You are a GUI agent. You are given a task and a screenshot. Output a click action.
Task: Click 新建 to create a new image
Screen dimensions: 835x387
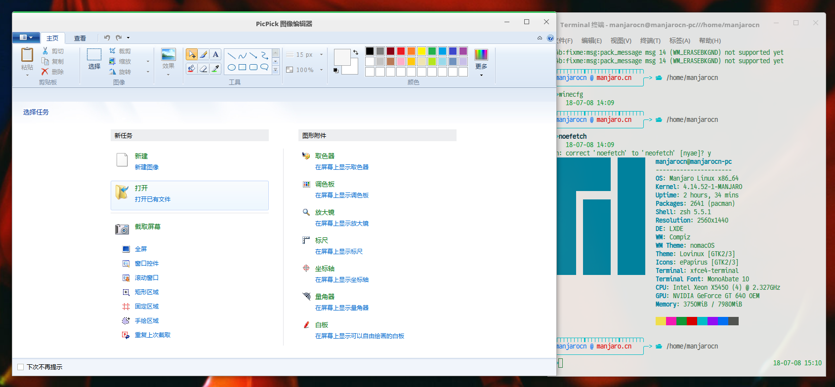pyautogui.click(x=141, y=156)
